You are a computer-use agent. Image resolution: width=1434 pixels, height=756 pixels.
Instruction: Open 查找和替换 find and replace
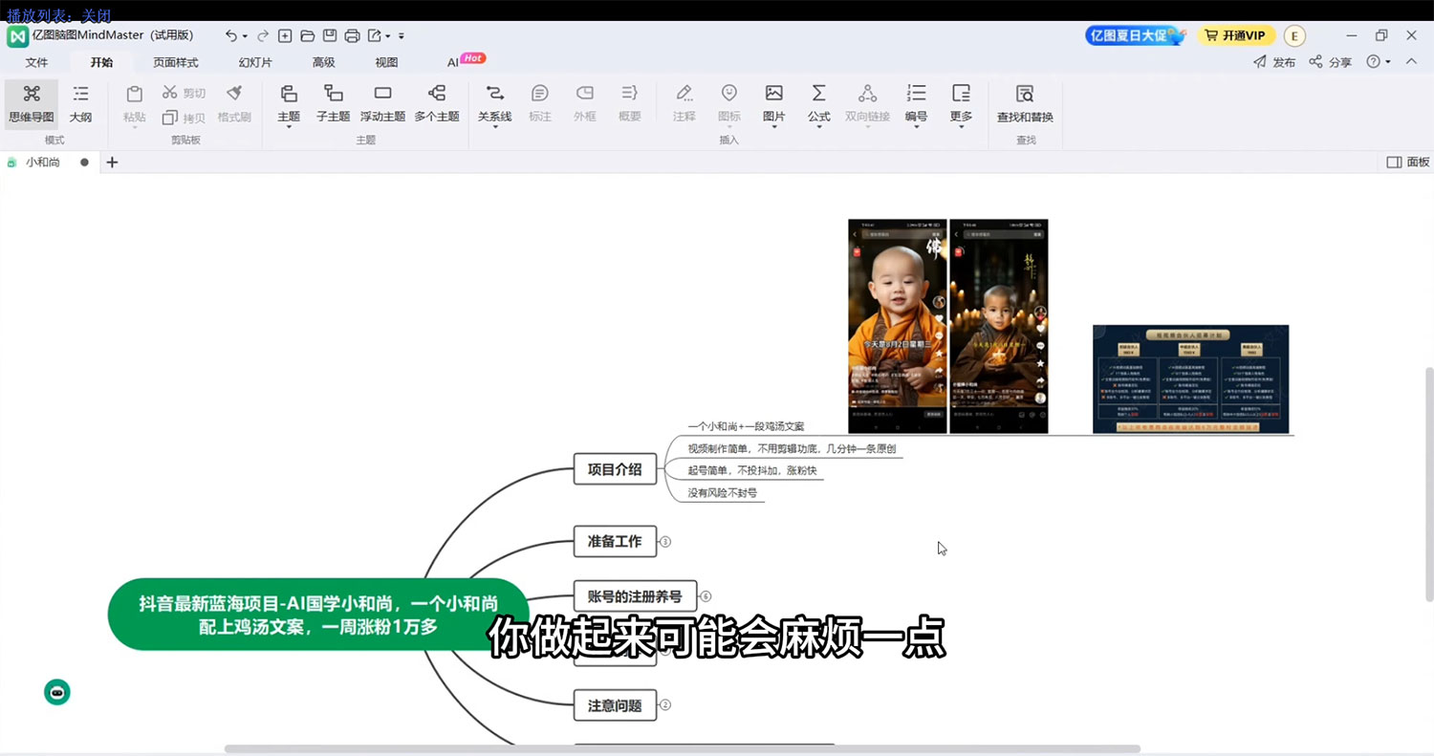1023,103
